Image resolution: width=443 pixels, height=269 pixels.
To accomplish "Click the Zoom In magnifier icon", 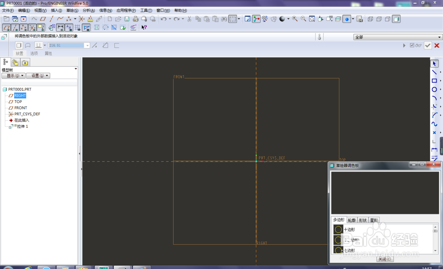I will pyautogui.click(x=295, y=19).
